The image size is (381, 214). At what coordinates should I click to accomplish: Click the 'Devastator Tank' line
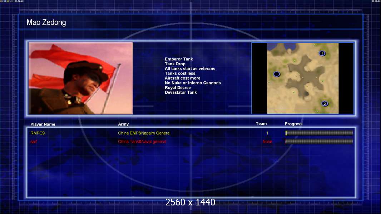tap(181, 92)
